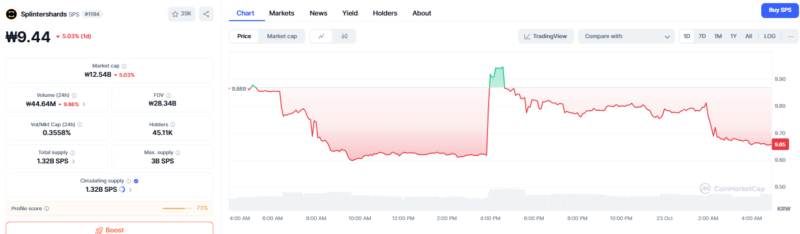Click the ₩12.54B market cap value

98,75
